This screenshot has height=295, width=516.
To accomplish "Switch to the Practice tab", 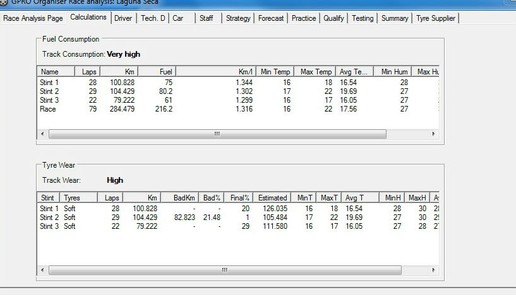I will (x=304, y=18).
